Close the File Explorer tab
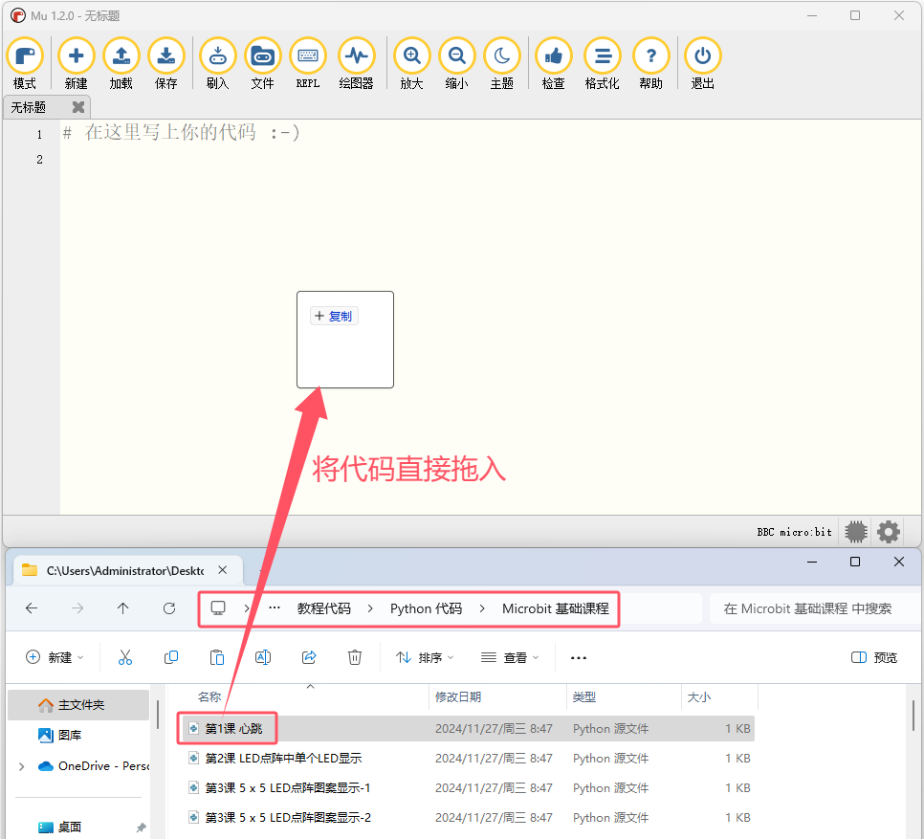The height and width of the screenshot is (839, 924). (222, 570)
